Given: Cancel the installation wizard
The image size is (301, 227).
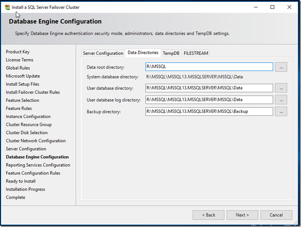Looking at the screenshot, I should (276, 215).
